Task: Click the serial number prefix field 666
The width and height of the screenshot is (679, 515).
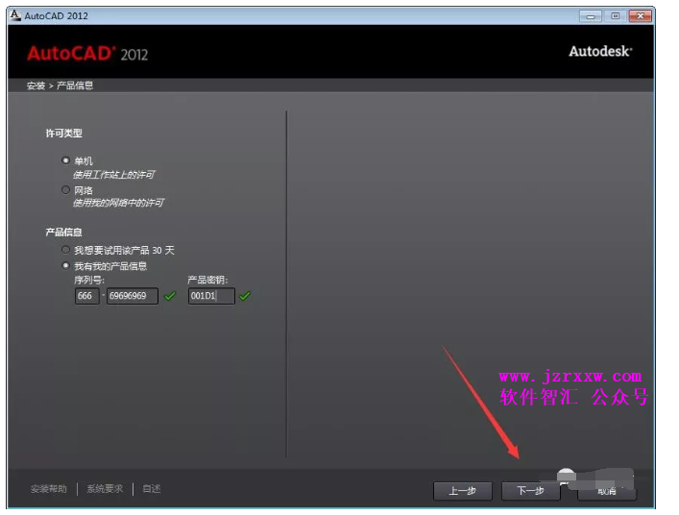Action: (86, 296)
